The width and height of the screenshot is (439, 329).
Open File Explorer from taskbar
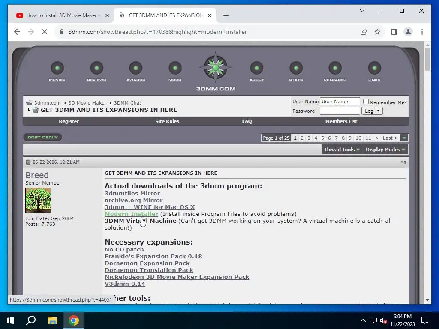pos(52,320)
